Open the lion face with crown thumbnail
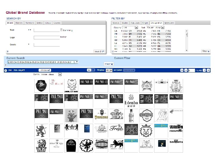 click(x=146, y=131)
